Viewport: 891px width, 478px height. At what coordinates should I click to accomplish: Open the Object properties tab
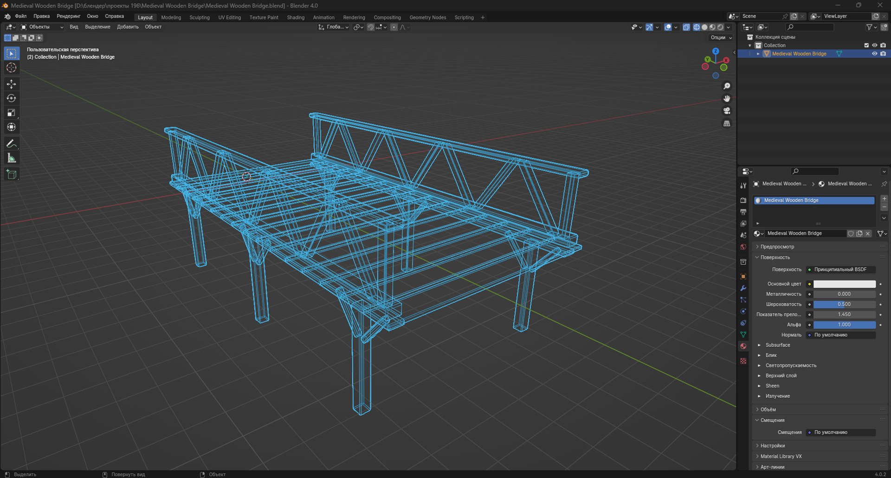[743, 276]
